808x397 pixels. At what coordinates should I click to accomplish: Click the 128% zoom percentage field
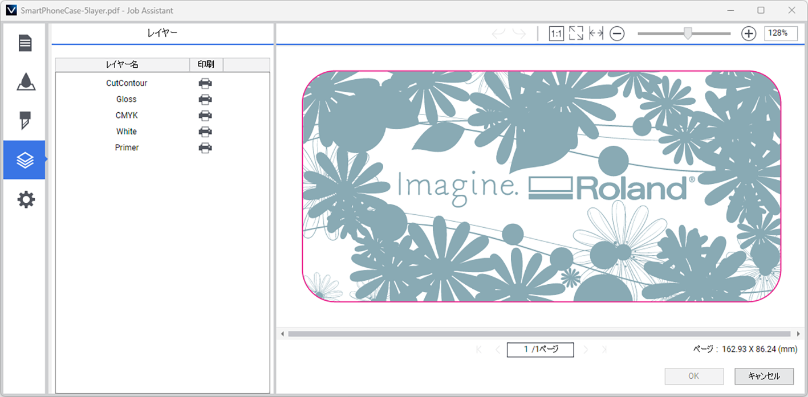coord(781,34)
